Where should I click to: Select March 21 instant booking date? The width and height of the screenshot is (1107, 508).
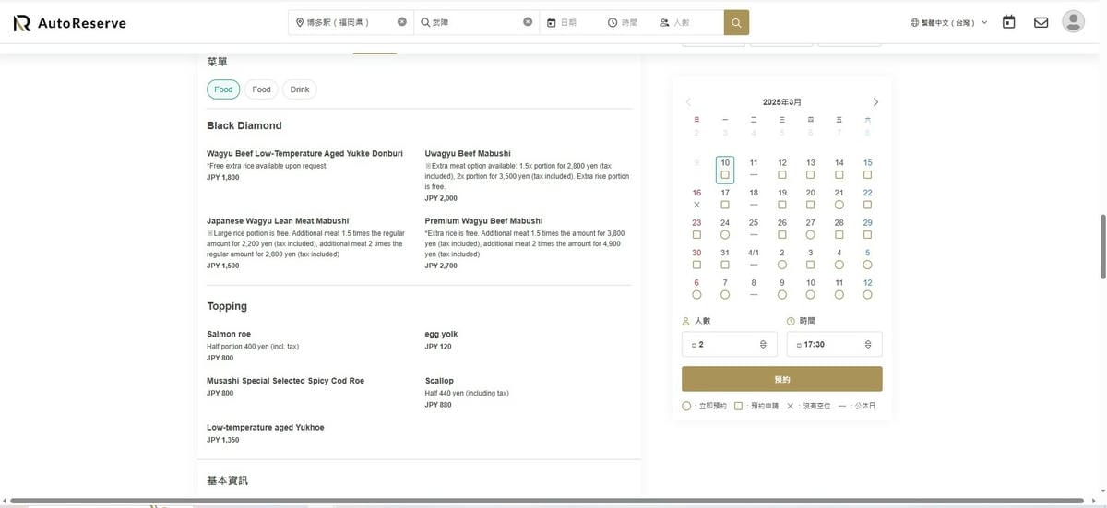(x=839, y=198)
